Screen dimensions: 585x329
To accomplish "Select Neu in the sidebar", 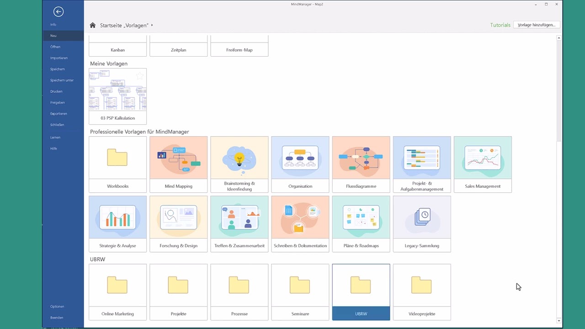I will pos(63,36).
